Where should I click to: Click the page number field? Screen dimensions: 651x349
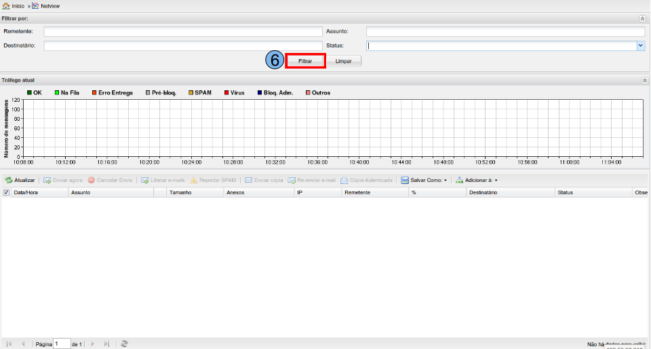62,344
